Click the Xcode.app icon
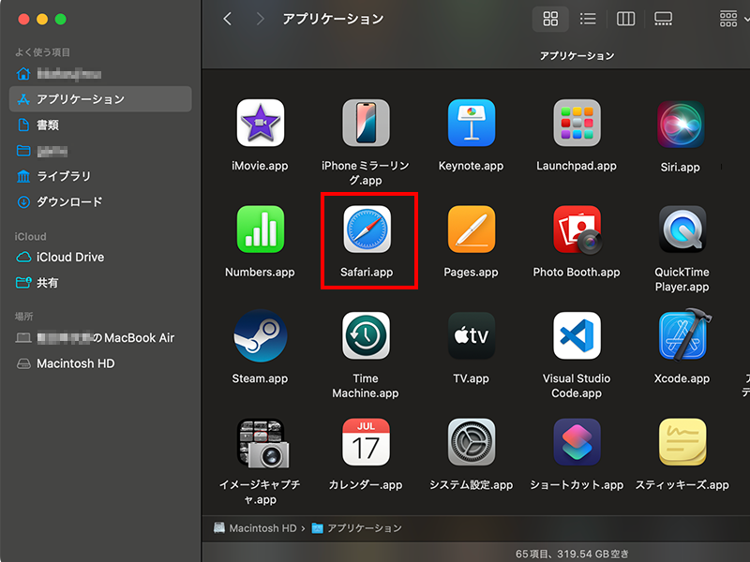 tap(684, 334)
